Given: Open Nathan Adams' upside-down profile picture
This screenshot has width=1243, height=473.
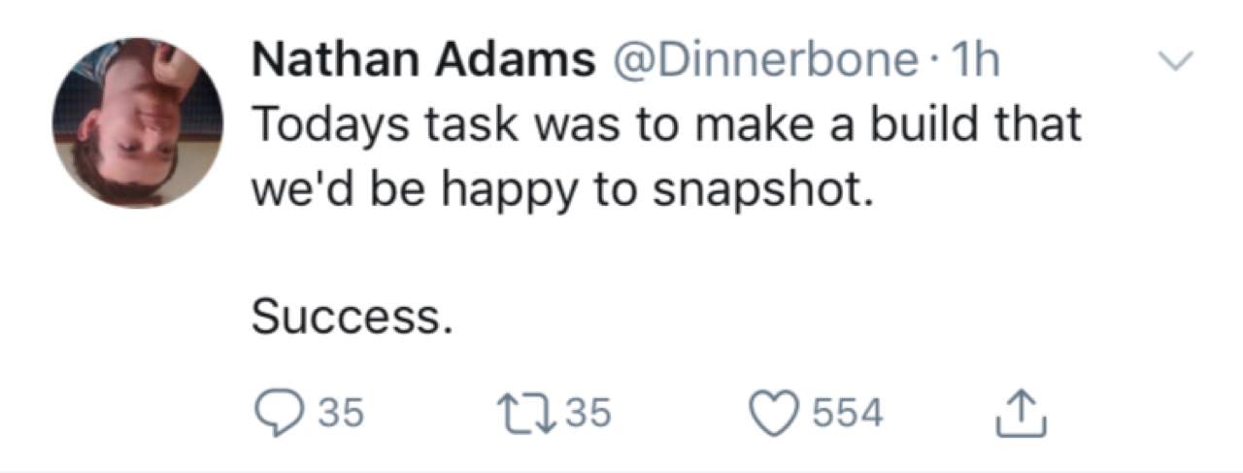Looking at the screenshot, I should click(137, 122).
